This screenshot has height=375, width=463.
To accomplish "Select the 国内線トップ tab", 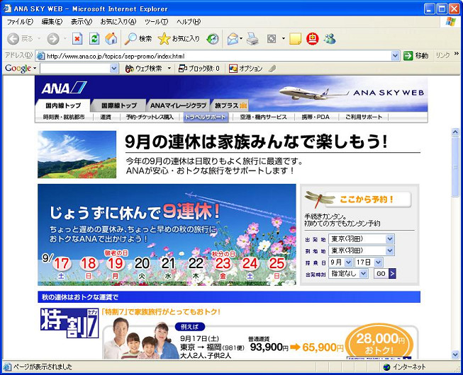I will click(63, 105).
